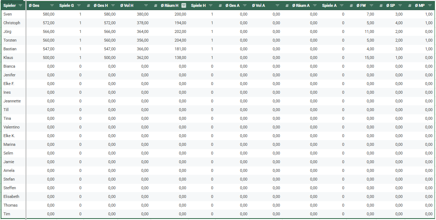436x220 pixels.
Task: Select the Jenifer player name cell
Action: click(x=13, y=75)
